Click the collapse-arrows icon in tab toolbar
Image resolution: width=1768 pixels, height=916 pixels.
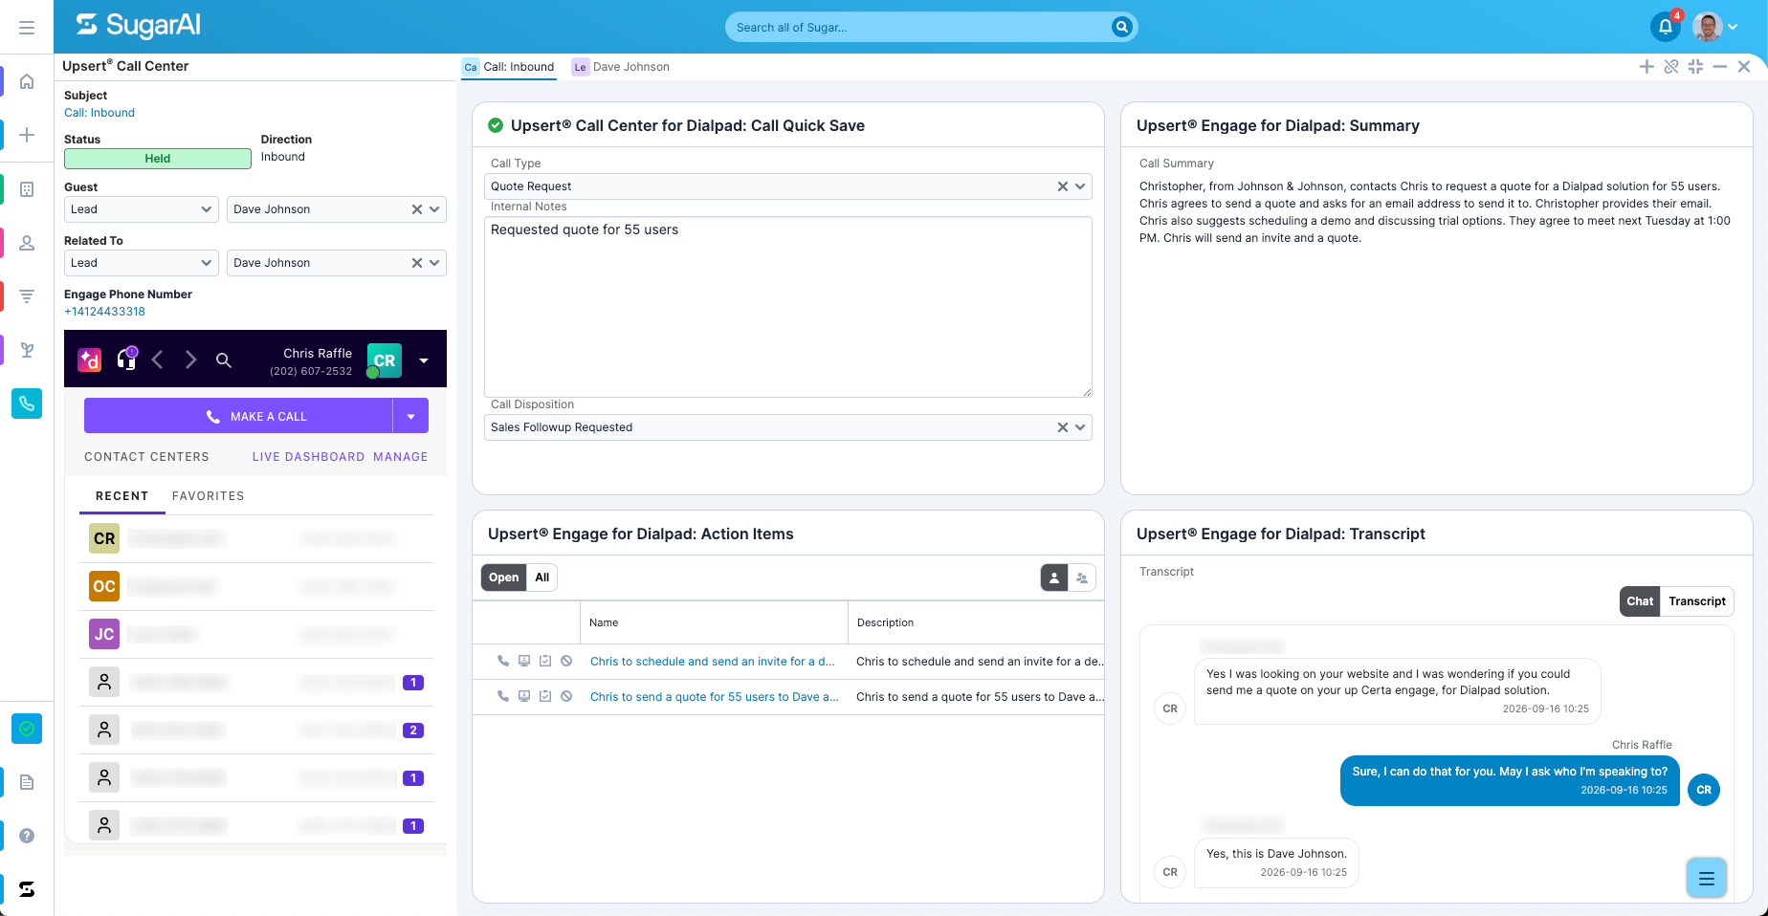(1695, 67)
